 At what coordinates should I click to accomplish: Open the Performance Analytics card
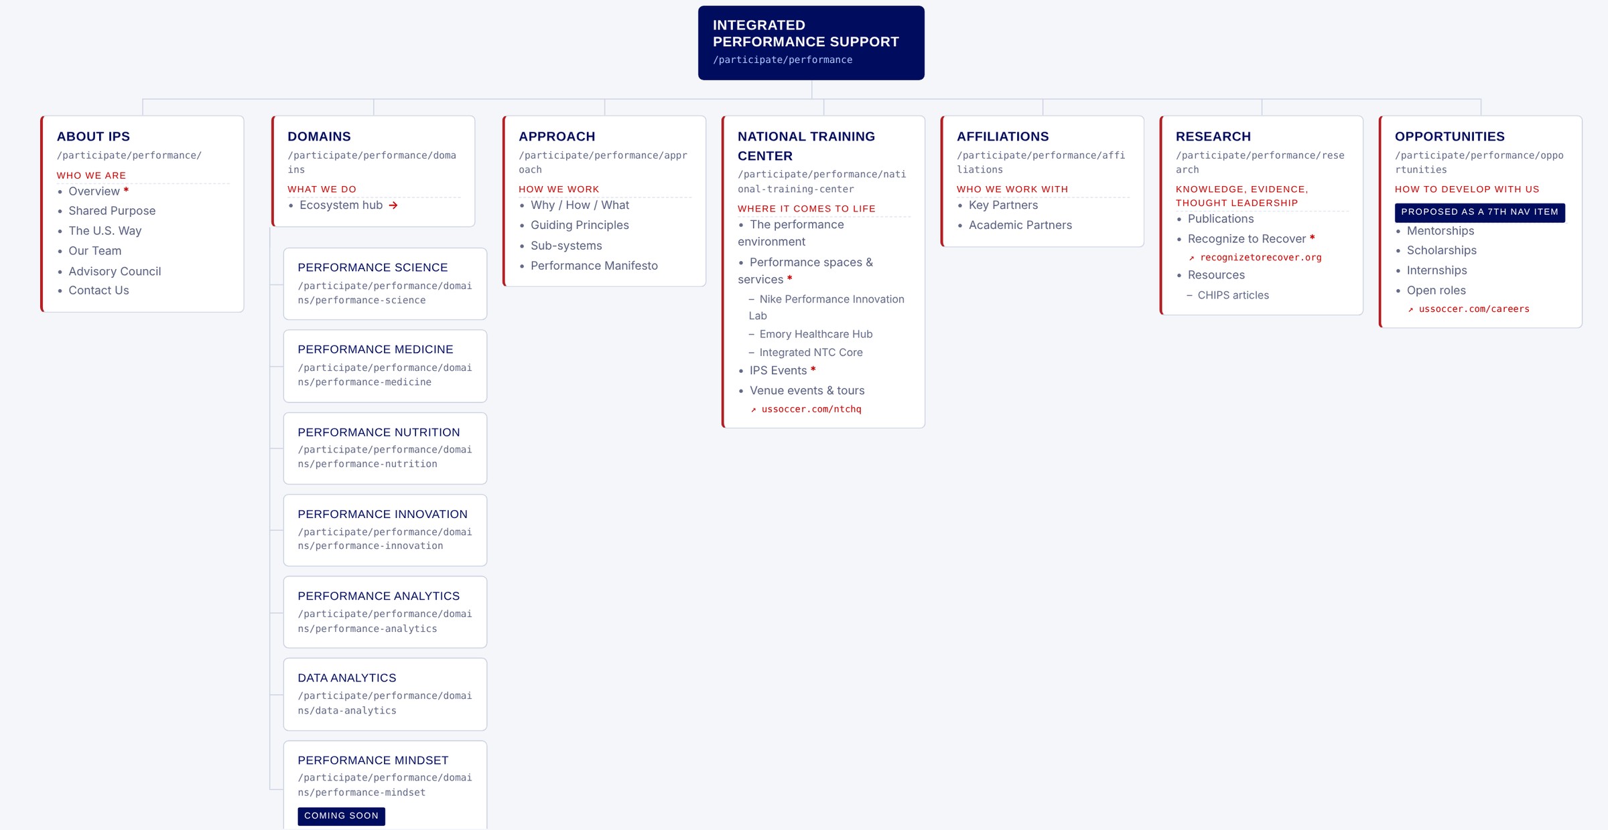click(385, 612)
